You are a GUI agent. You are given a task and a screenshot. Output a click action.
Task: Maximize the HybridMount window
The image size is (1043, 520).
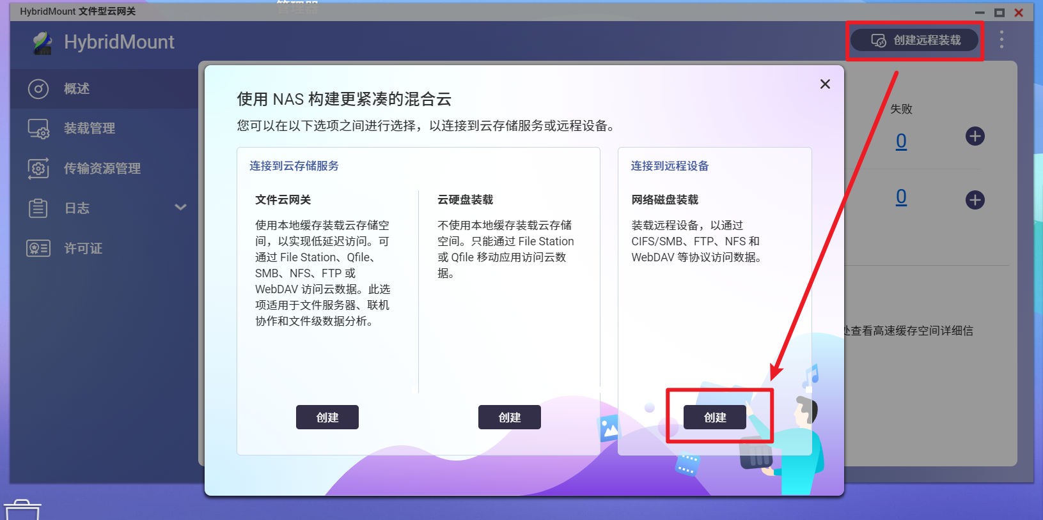tap(1000, 12)
